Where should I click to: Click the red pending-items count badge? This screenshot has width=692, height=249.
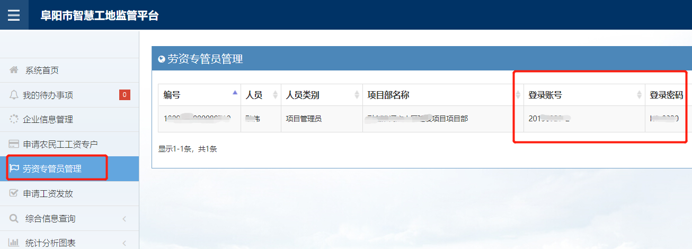(125, 95)
